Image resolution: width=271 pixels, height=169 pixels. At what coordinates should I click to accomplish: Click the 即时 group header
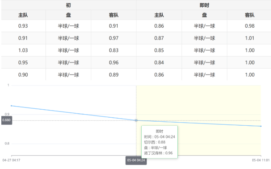[x=205, y=5]
